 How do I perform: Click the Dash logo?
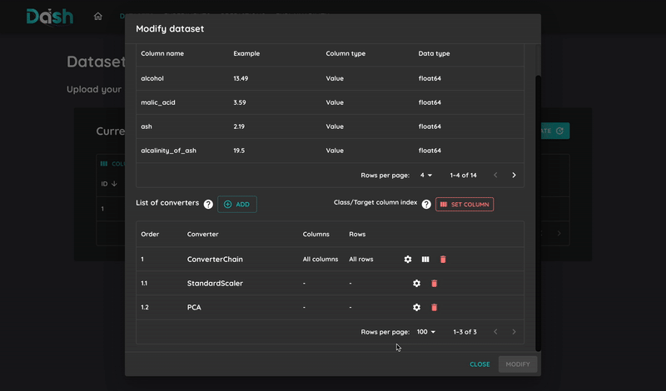pyautogui.click(x=50, y=17)
